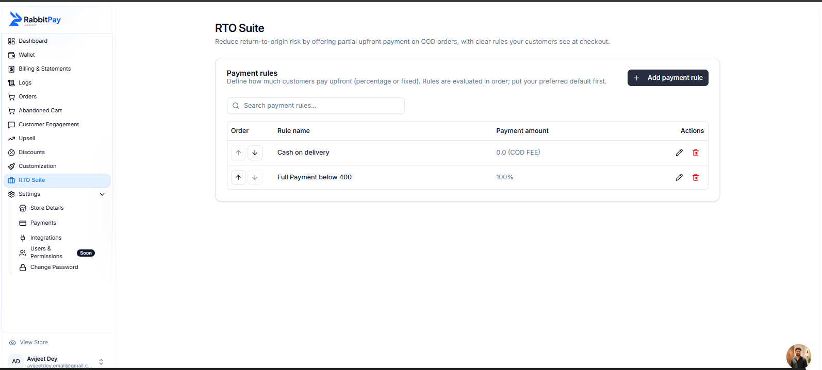Focus the Search payment rules field
822x370 pixels.
[316, 106]
